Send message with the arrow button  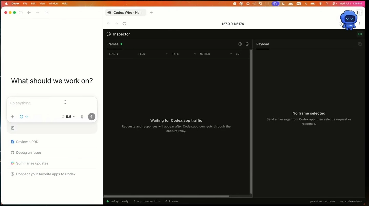click(91, 117)
